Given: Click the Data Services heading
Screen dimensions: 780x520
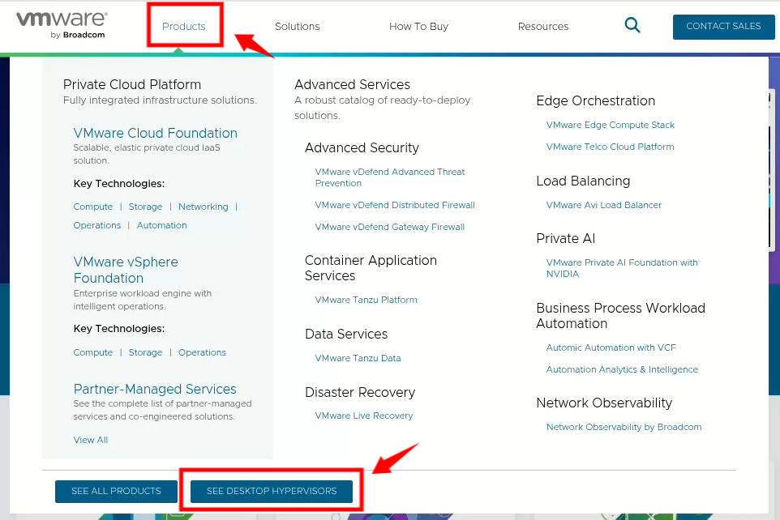Looking at the screenshot, I should (x=345, y=334).
